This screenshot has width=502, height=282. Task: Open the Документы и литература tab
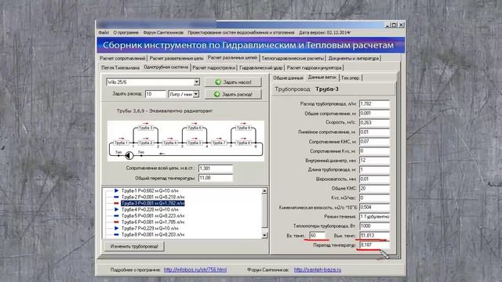[x=354, y=58]
